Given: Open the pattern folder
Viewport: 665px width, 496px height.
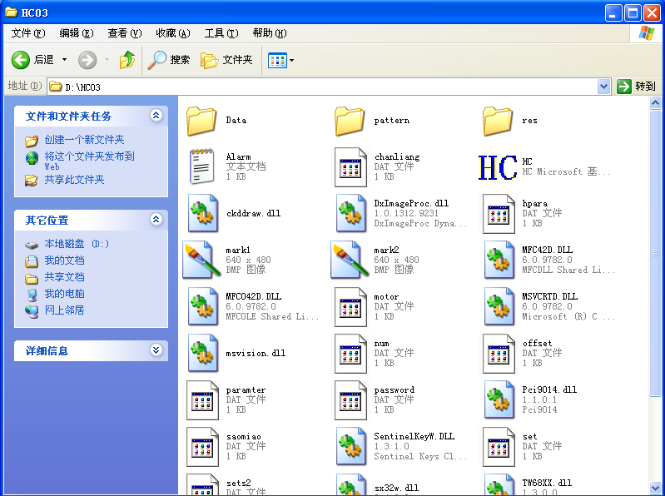Looking at the screenshot, I should coord(350,121).
